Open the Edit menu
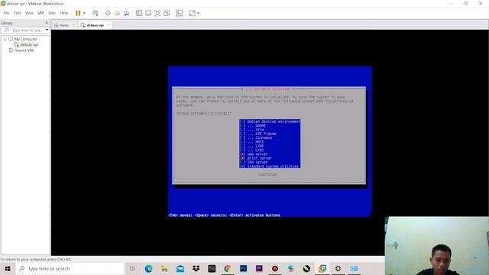This screenshot has height=275, width=489. (x=17, y=13)
